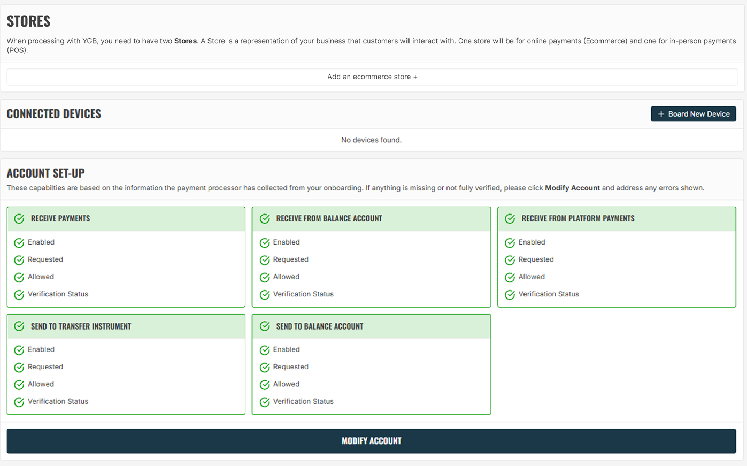Click Receive From Balance Account header check icon

coord(265,219)
